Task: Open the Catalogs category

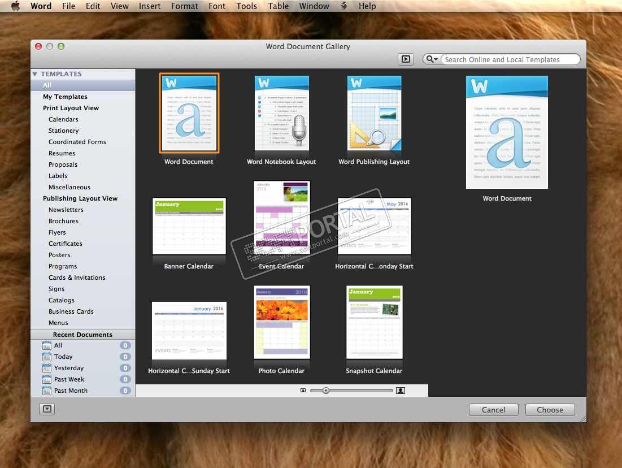Action: point(62,300)
